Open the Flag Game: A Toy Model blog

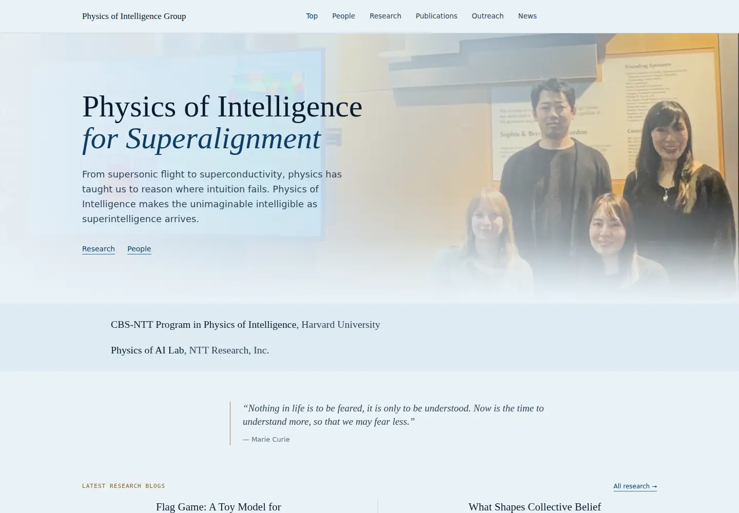pos(219,507)
